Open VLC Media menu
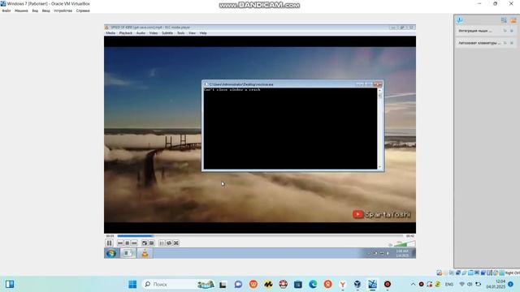This screenshot has height=292, width=520. point(110,33)
